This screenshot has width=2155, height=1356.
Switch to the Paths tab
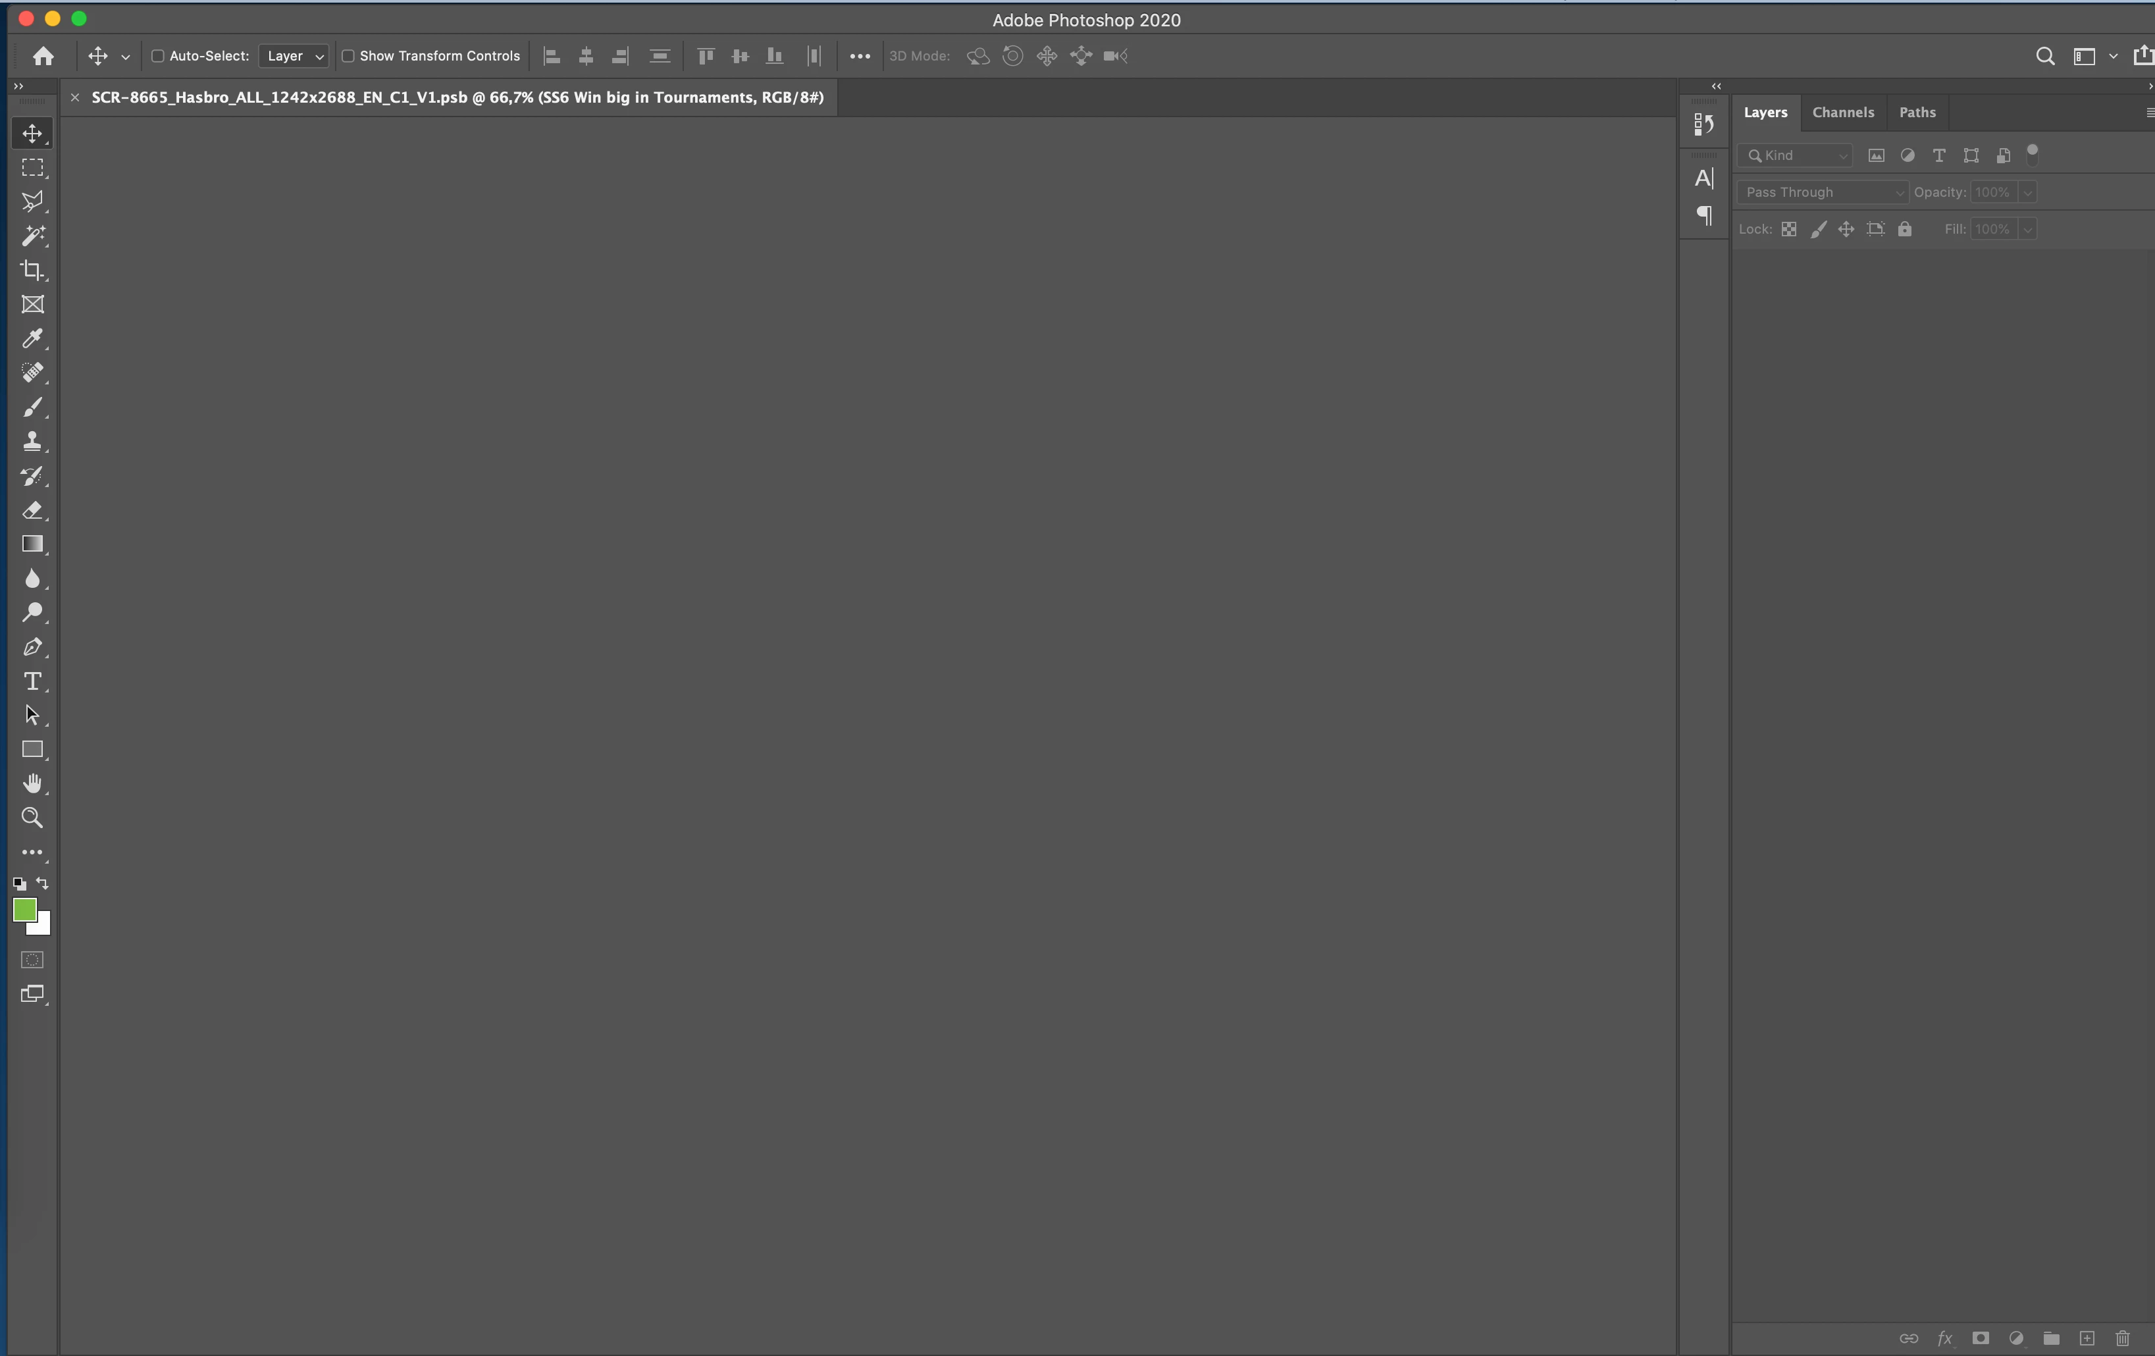tap(1917, 113)
